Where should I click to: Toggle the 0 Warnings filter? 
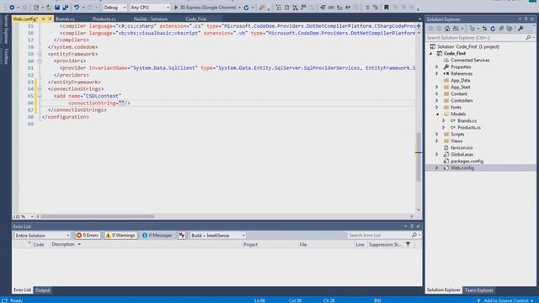[x=120, y=236]
